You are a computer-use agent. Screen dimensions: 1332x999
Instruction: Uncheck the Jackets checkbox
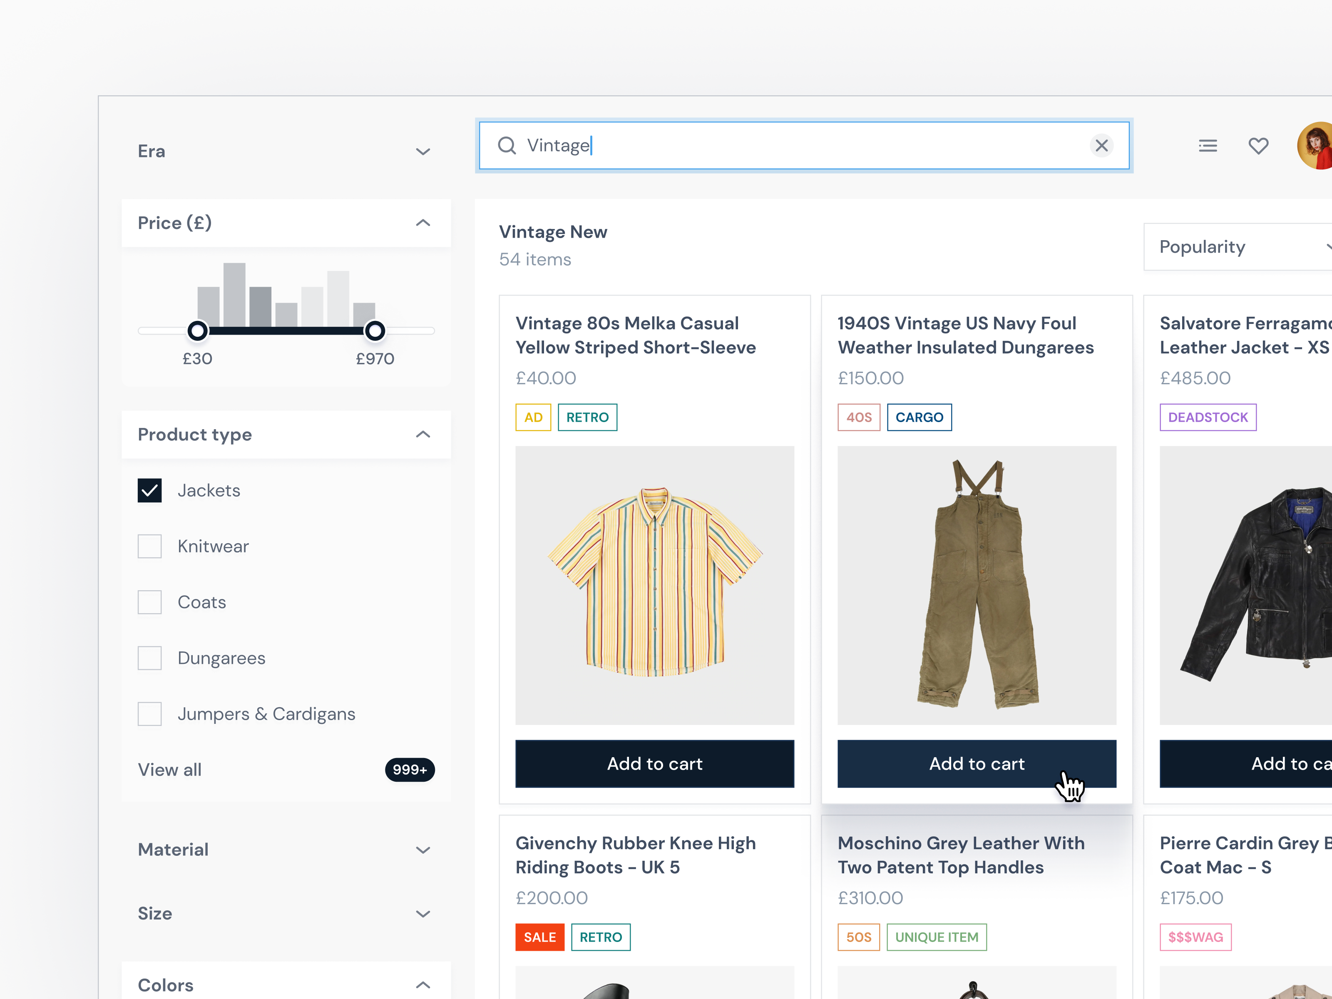point(149,490)
